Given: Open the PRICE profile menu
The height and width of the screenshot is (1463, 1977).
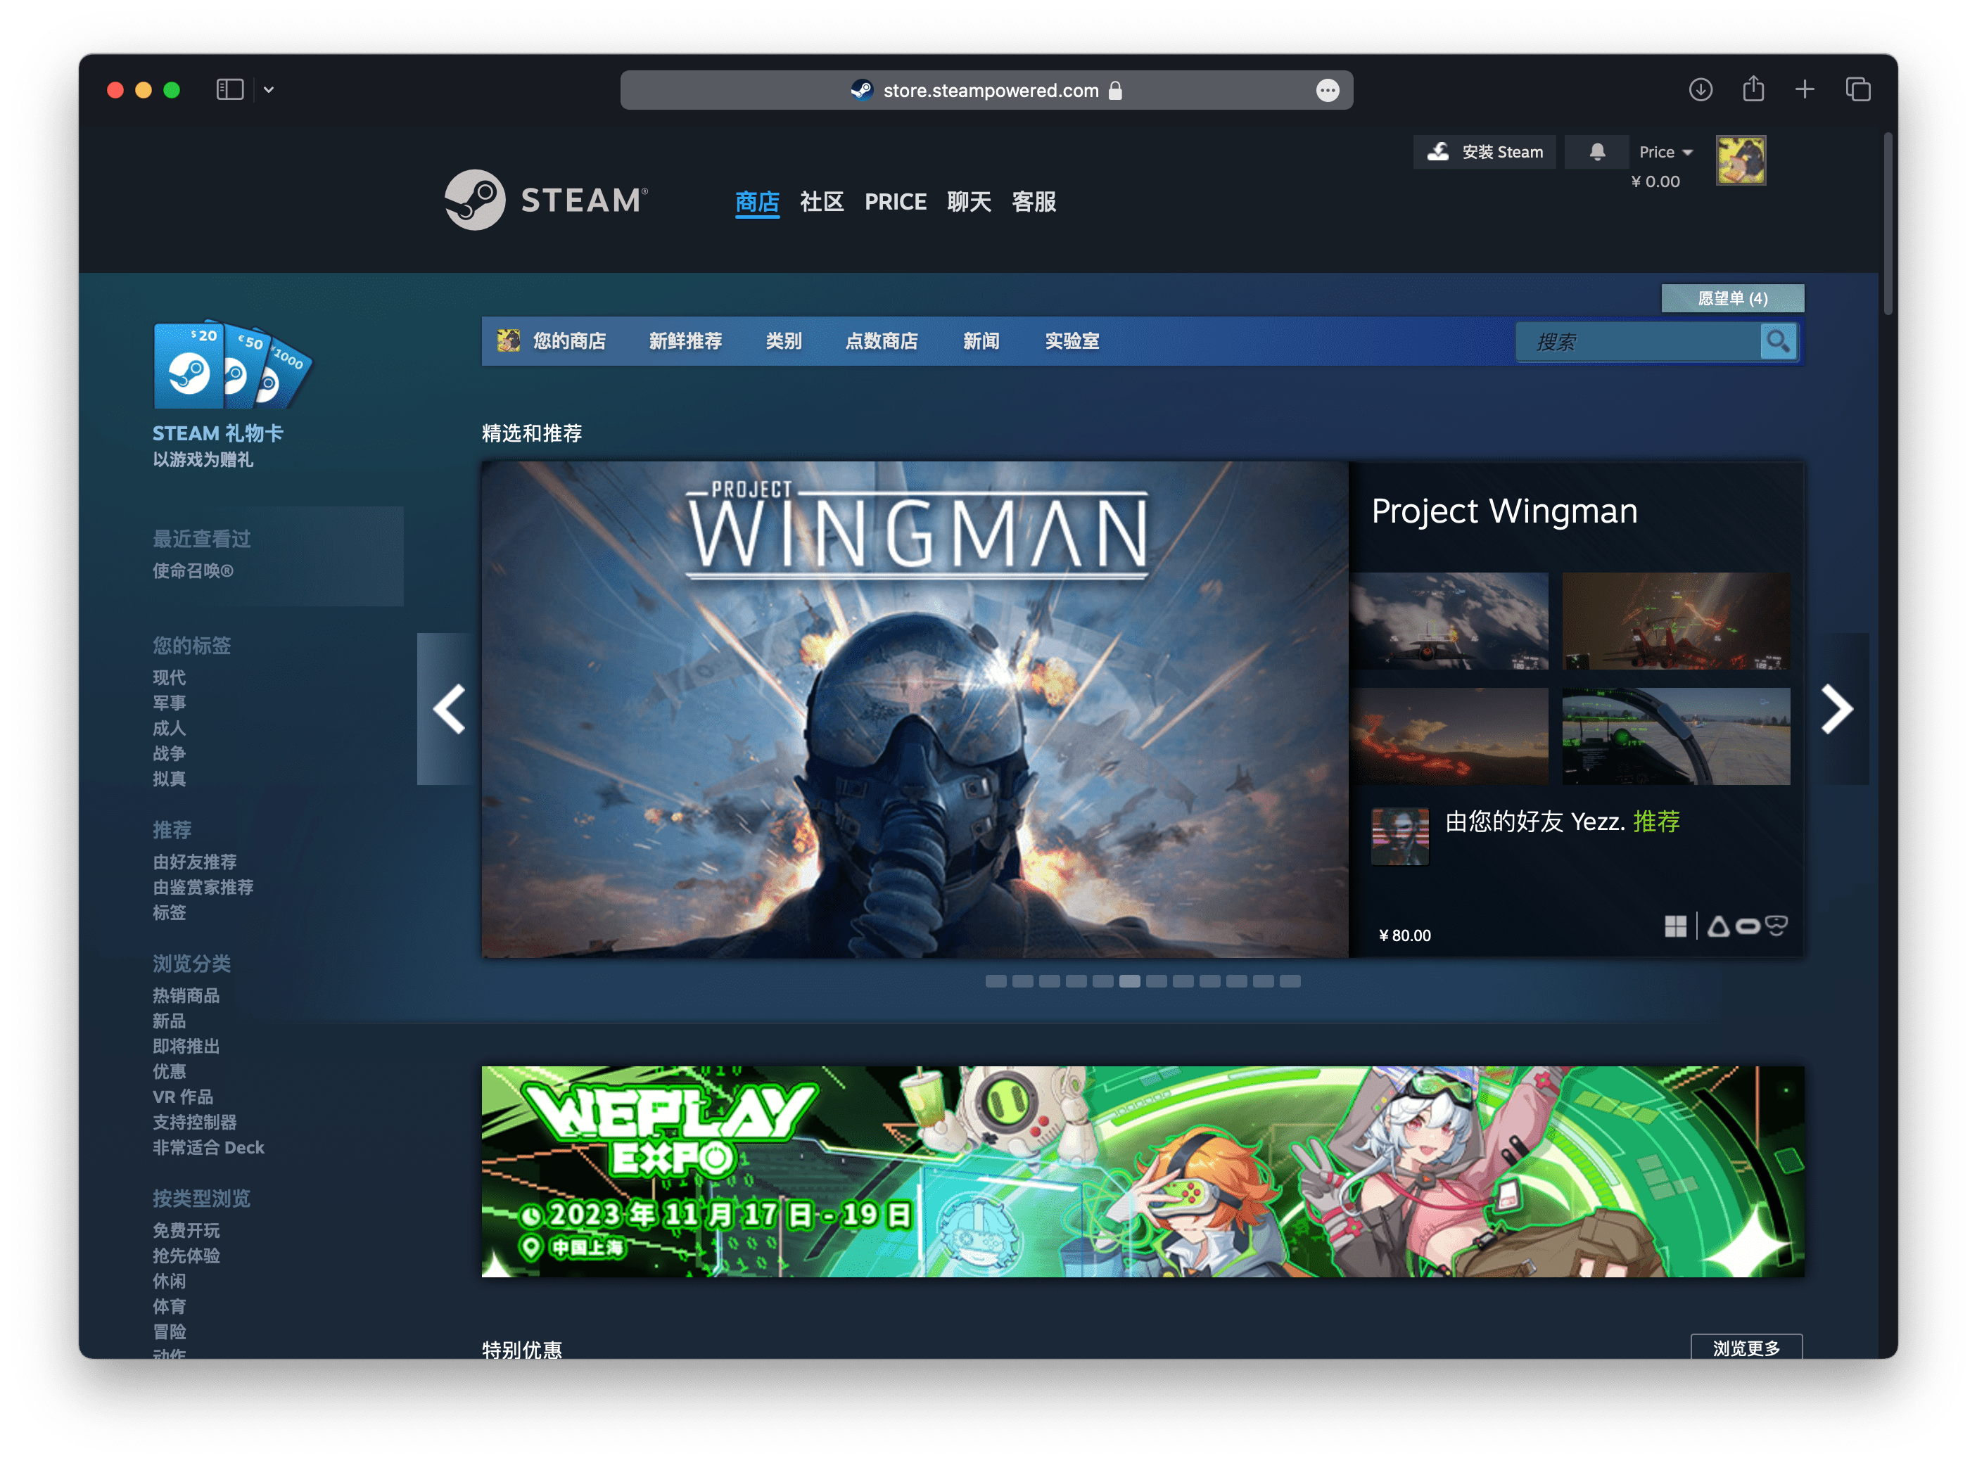Looking at the screenshot, I should 895,202.
